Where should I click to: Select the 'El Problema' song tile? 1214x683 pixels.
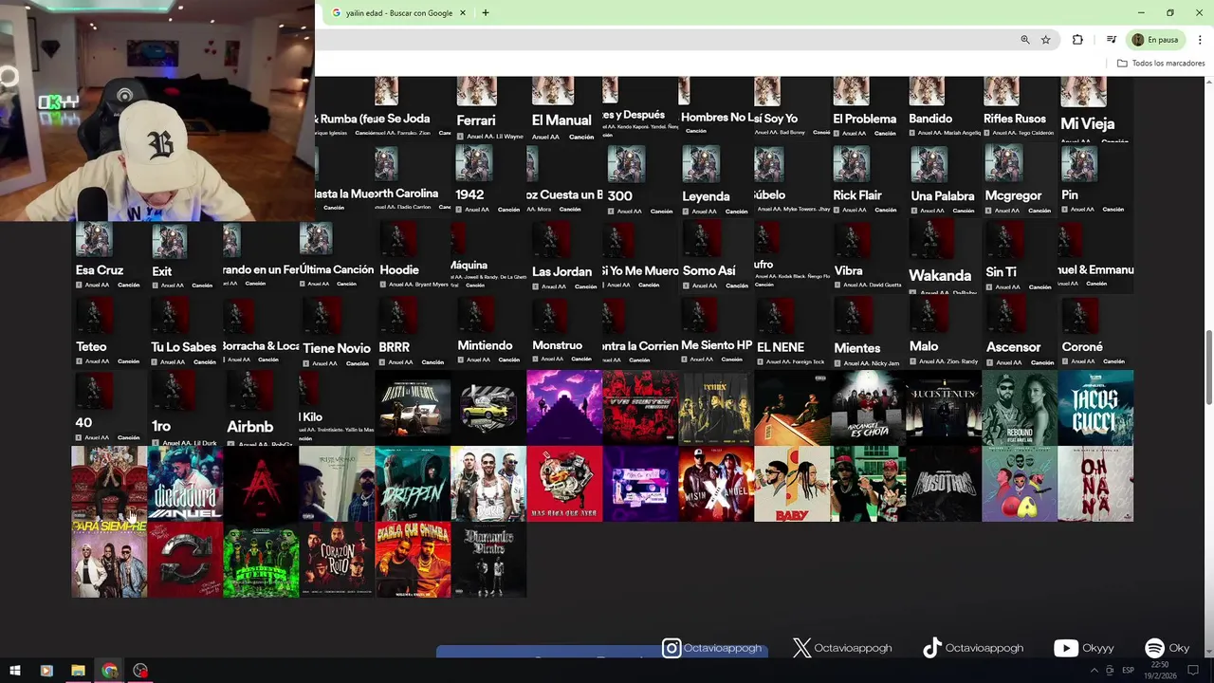[868, 109]
